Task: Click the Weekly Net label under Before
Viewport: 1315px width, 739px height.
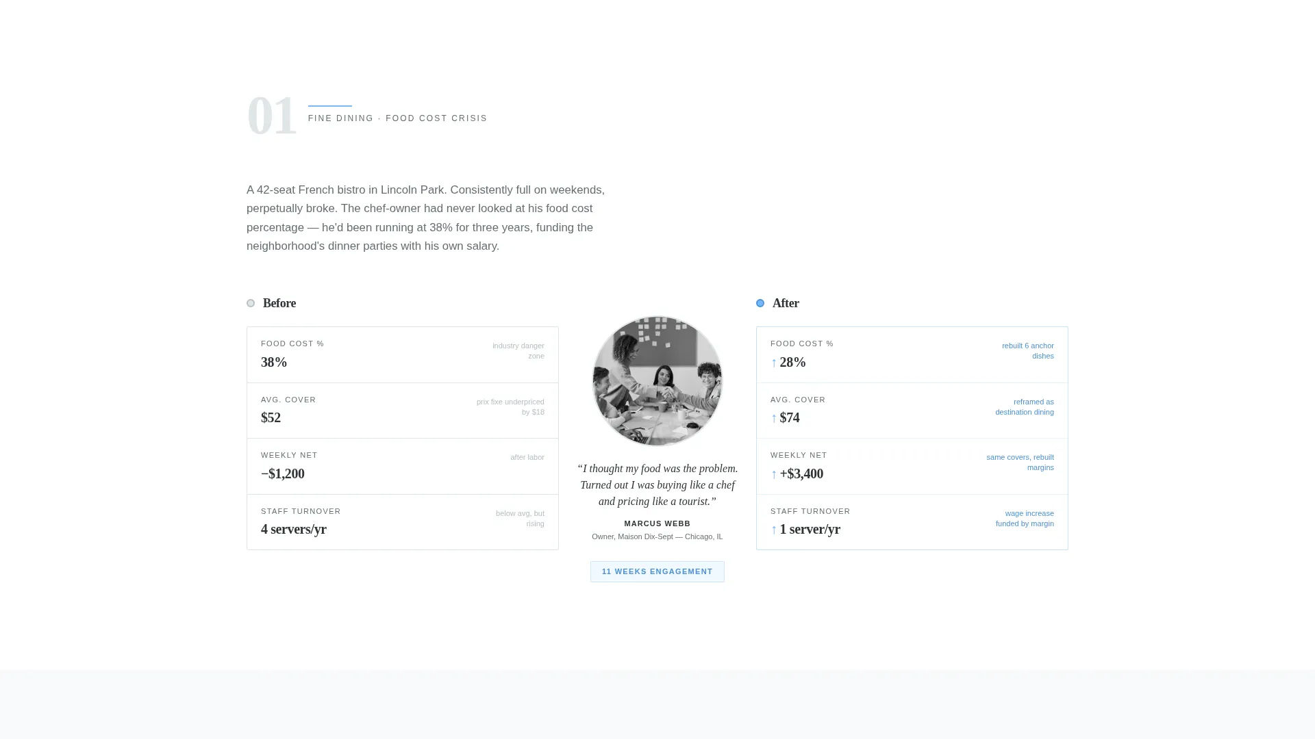Action: pos(289,455)
